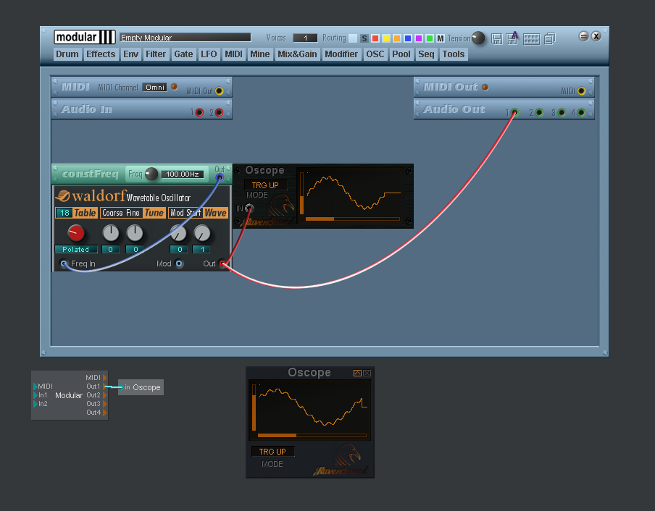Image resolution: width=655 pixels, height=511 pixels.
Task: Select the red cable color swatch
Action: click(375, 38)
